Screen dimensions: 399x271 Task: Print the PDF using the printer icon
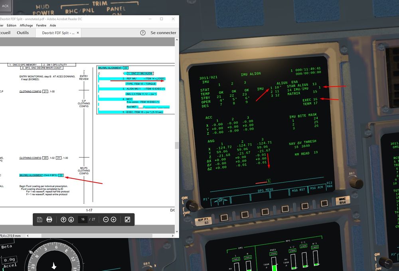(x=49, y=219)
